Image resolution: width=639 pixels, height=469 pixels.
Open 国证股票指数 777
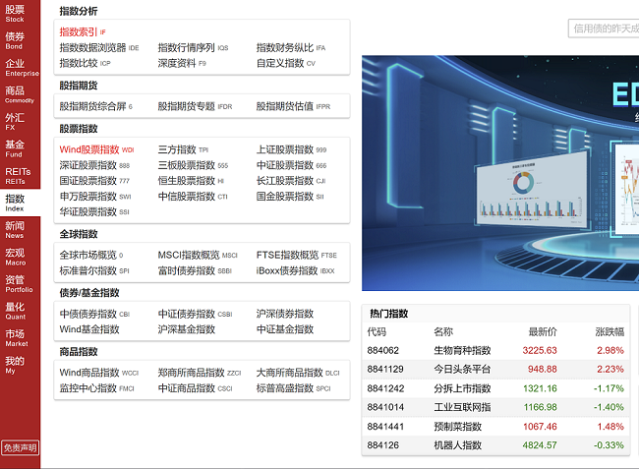(x=94, y=181)
